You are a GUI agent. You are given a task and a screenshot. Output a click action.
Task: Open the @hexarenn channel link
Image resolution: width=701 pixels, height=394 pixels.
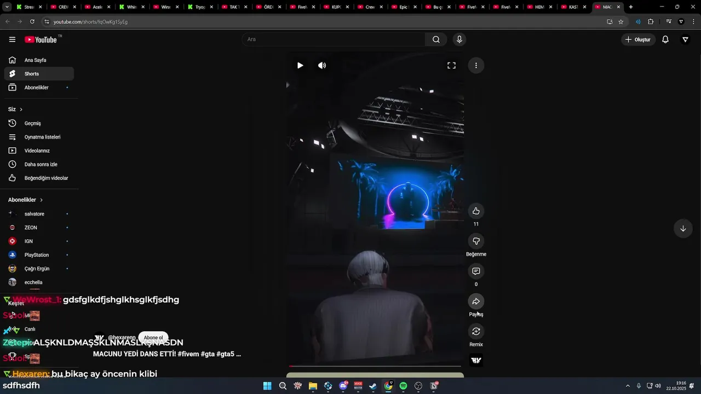(x=122, y=338)
